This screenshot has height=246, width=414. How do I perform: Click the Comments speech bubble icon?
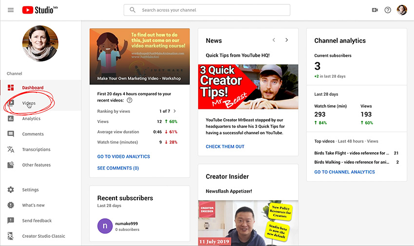point(11,134)
